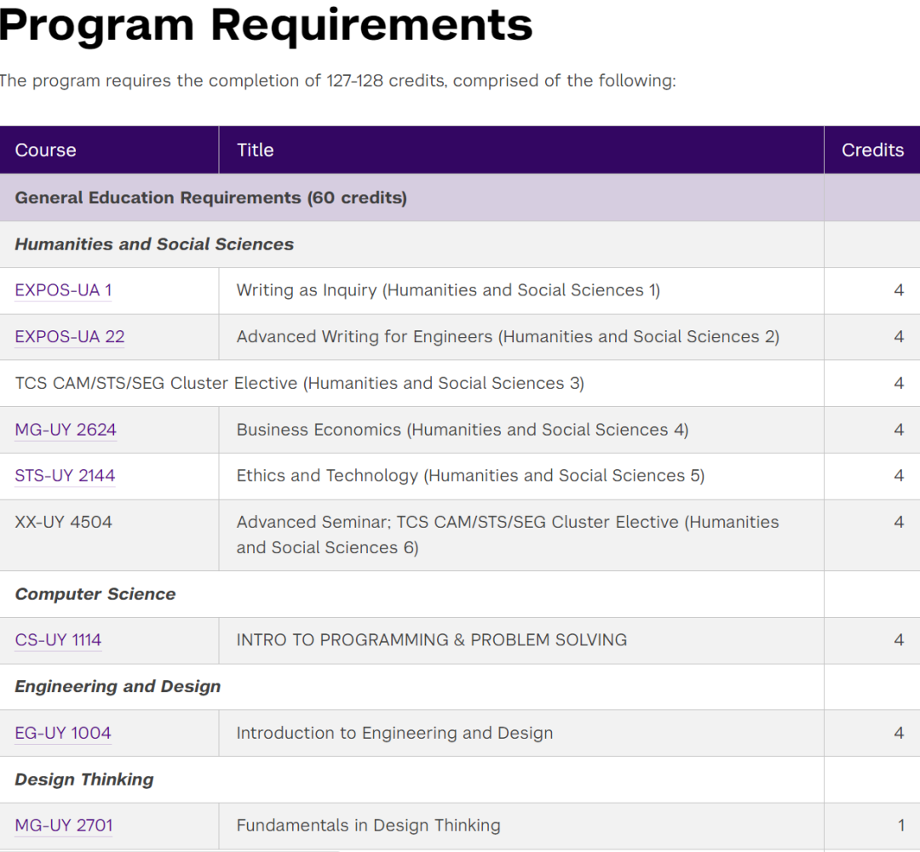Viewport: 920px width, 852px height.
Task: Click the credits value for Business Economics
Action: point(899,430)
